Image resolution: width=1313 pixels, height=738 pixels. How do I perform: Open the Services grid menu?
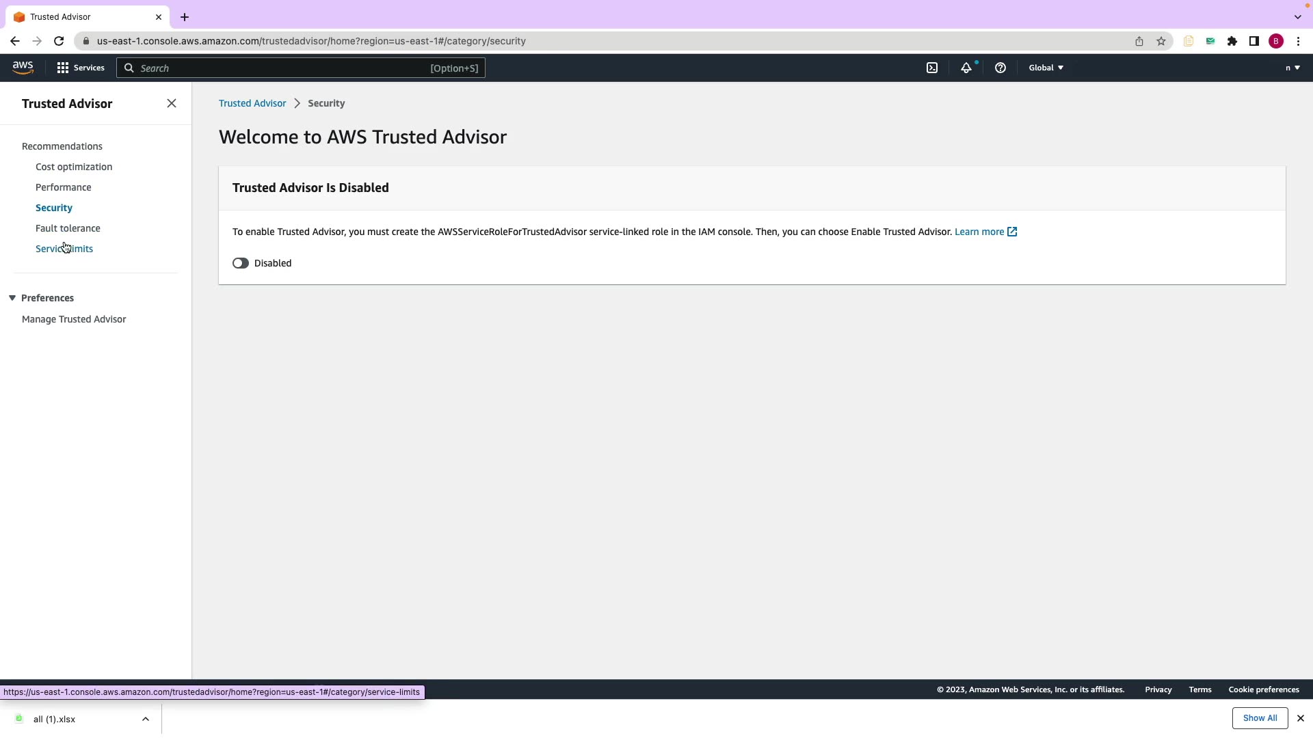(80, 68)
